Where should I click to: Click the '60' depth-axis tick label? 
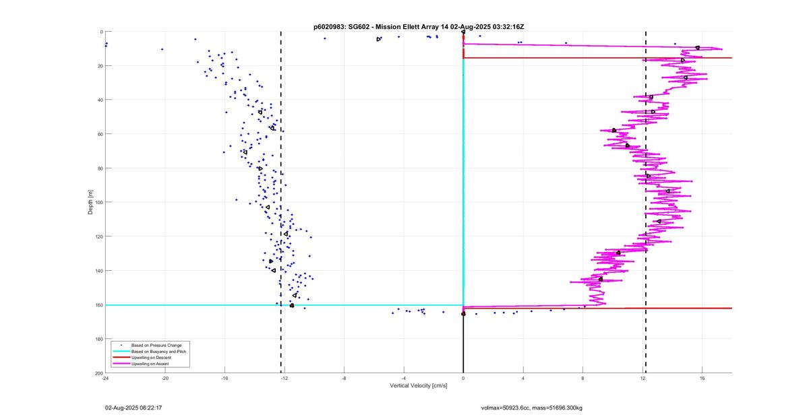[100, 134]
